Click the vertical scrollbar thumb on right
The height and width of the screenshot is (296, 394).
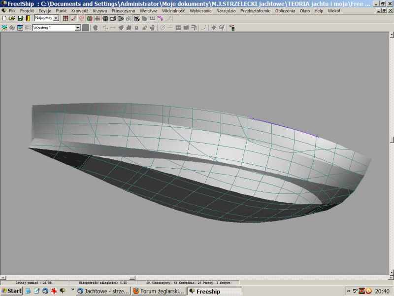click(x=391, y=139)
